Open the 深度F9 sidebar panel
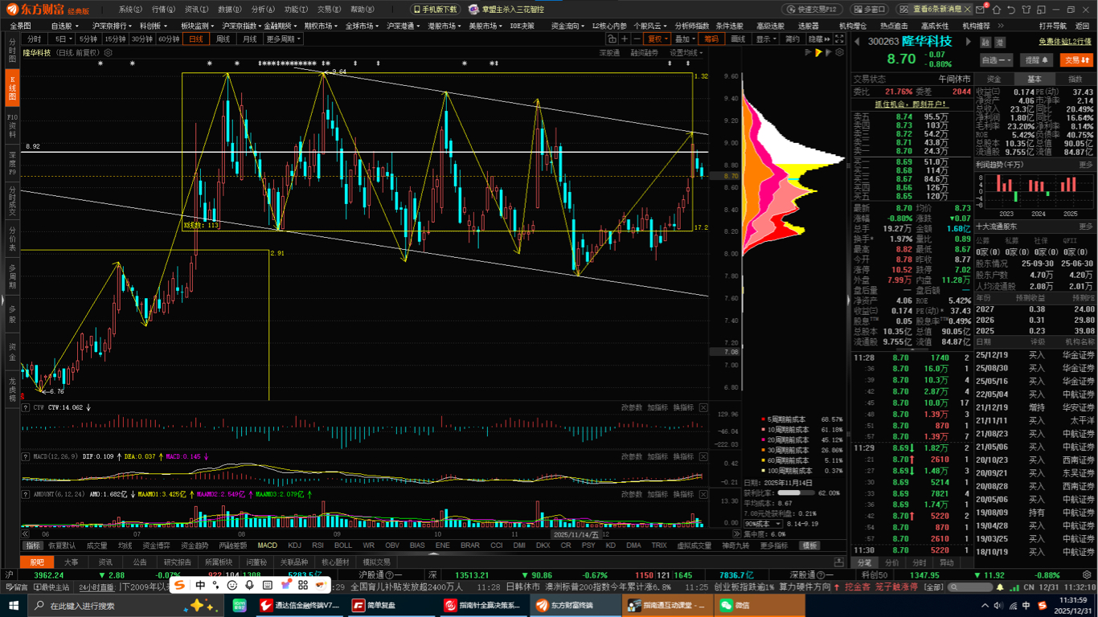The width and height of the screenshot is (1098, 617). (x=11, y=162)
